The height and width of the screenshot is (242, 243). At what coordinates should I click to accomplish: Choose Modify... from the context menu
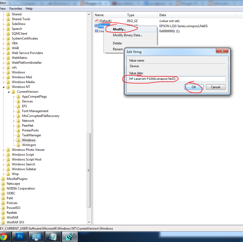tap(130, 29)
